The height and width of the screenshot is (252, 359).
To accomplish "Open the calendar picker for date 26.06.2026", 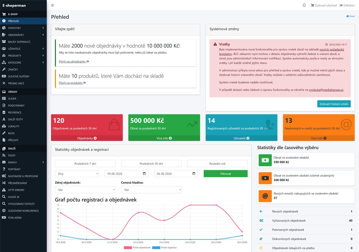I will pyautogui.click(x=194, y=174).
